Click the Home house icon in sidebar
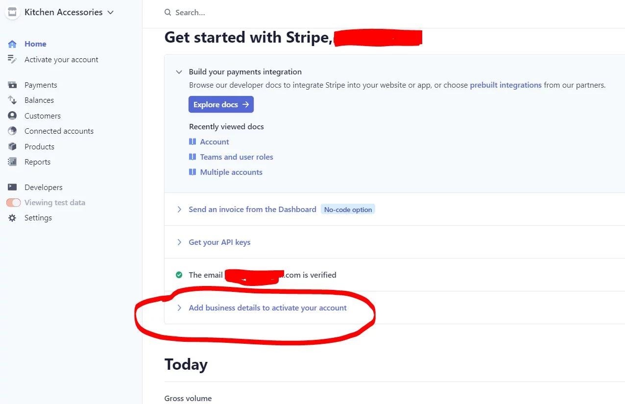Screen dimensions: 625x404 pos(12,44)
